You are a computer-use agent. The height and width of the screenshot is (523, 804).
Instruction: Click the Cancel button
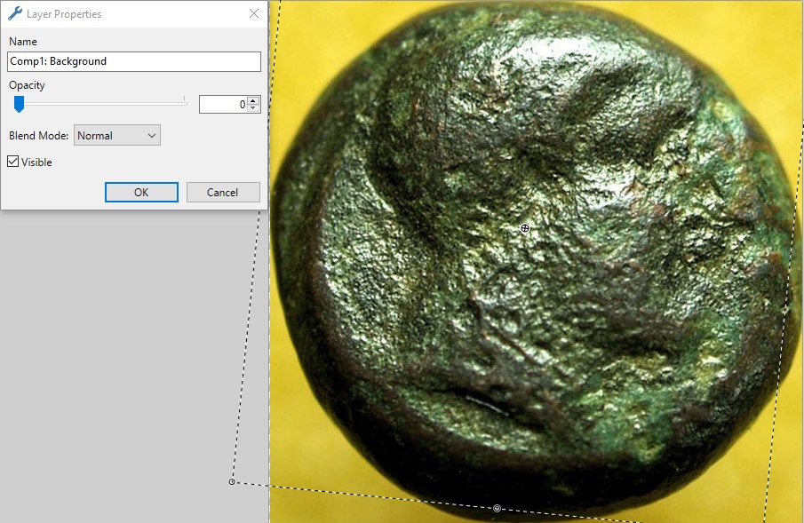(223, 193)
